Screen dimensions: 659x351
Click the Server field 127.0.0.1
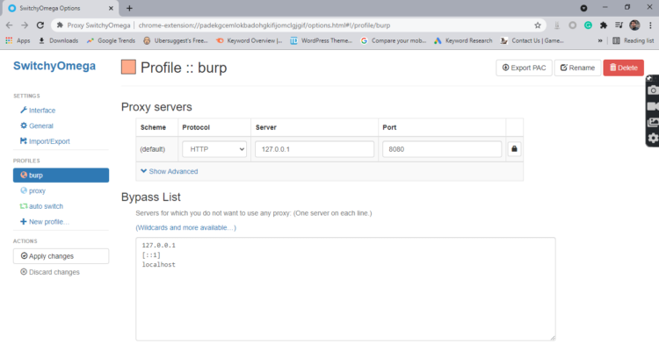[315, 149]
